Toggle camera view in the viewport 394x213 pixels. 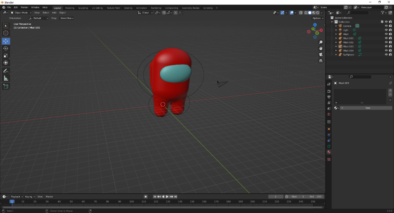point(321,54)
